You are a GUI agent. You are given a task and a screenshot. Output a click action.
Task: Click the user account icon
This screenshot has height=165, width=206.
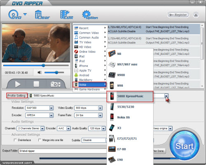coord(196,15)
